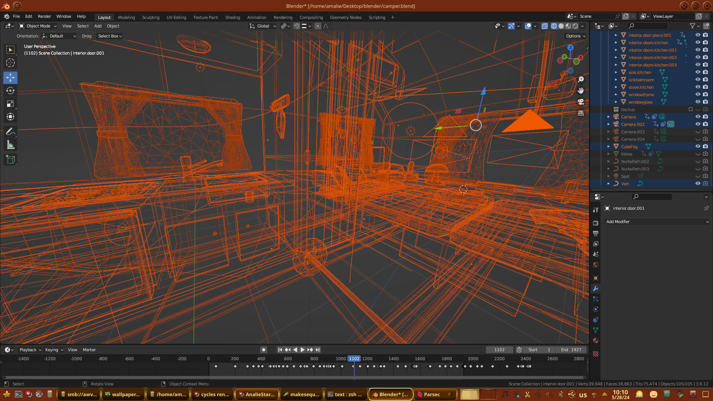
Task: Switch to the Shading workspace tab
Action: 232,17
